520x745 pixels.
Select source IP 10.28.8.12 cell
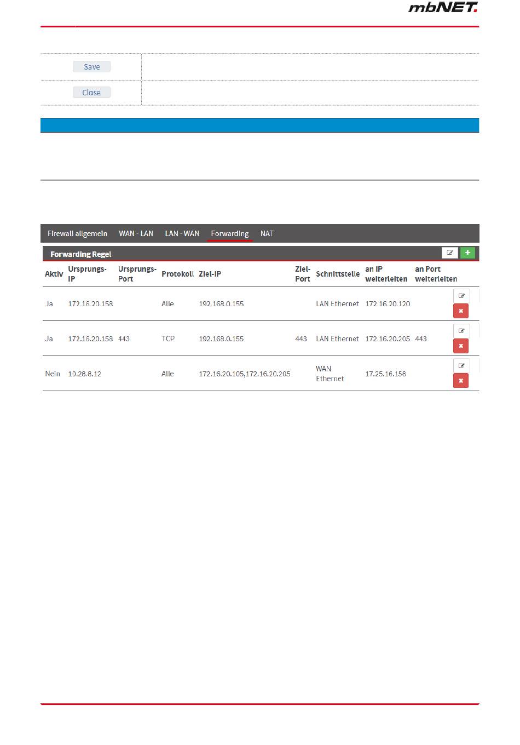84,374
